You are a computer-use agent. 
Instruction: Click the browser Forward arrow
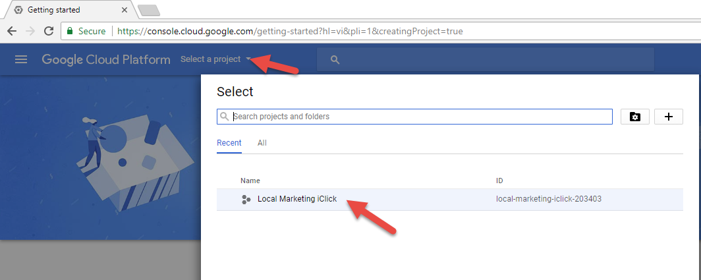(x=30, y=32)
